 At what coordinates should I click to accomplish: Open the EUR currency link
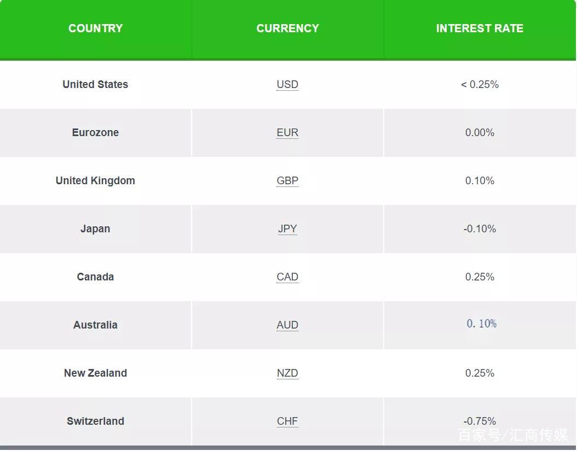click(287, 133)
